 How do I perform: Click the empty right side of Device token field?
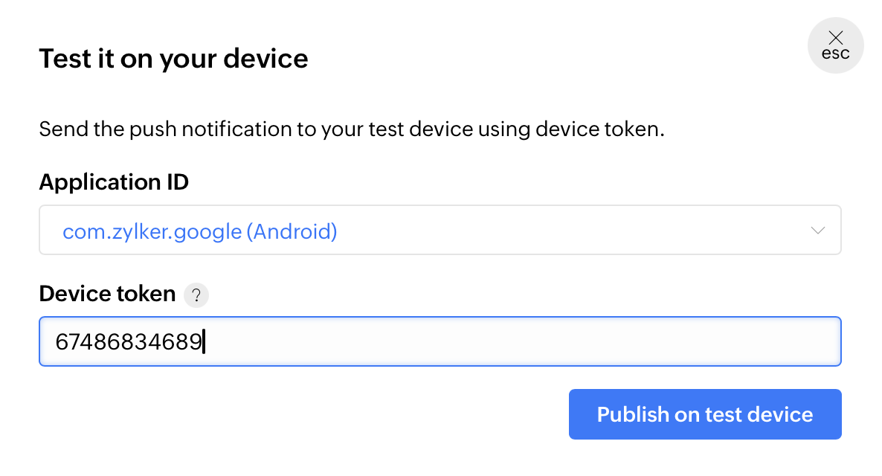click(x=669, y=342)
